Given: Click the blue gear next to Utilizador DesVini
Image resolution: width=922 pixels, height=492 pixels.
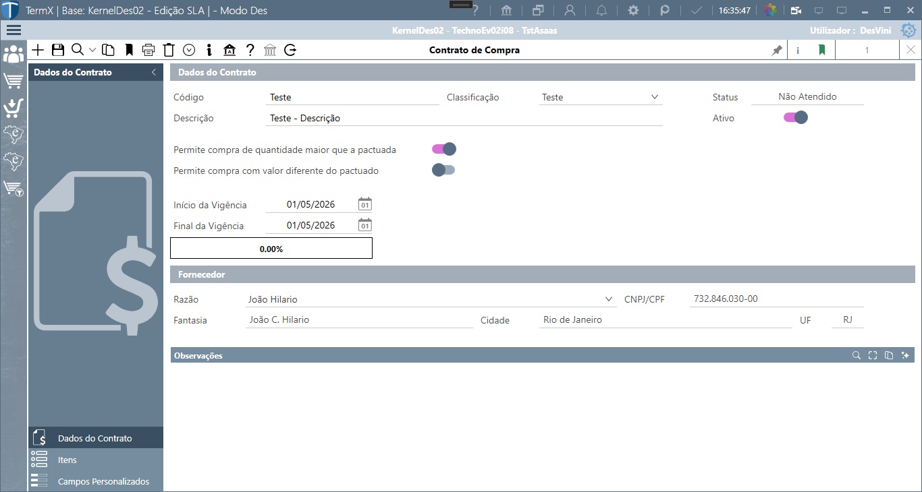Looking at the screenshot, I should click(x=909, y=30).
